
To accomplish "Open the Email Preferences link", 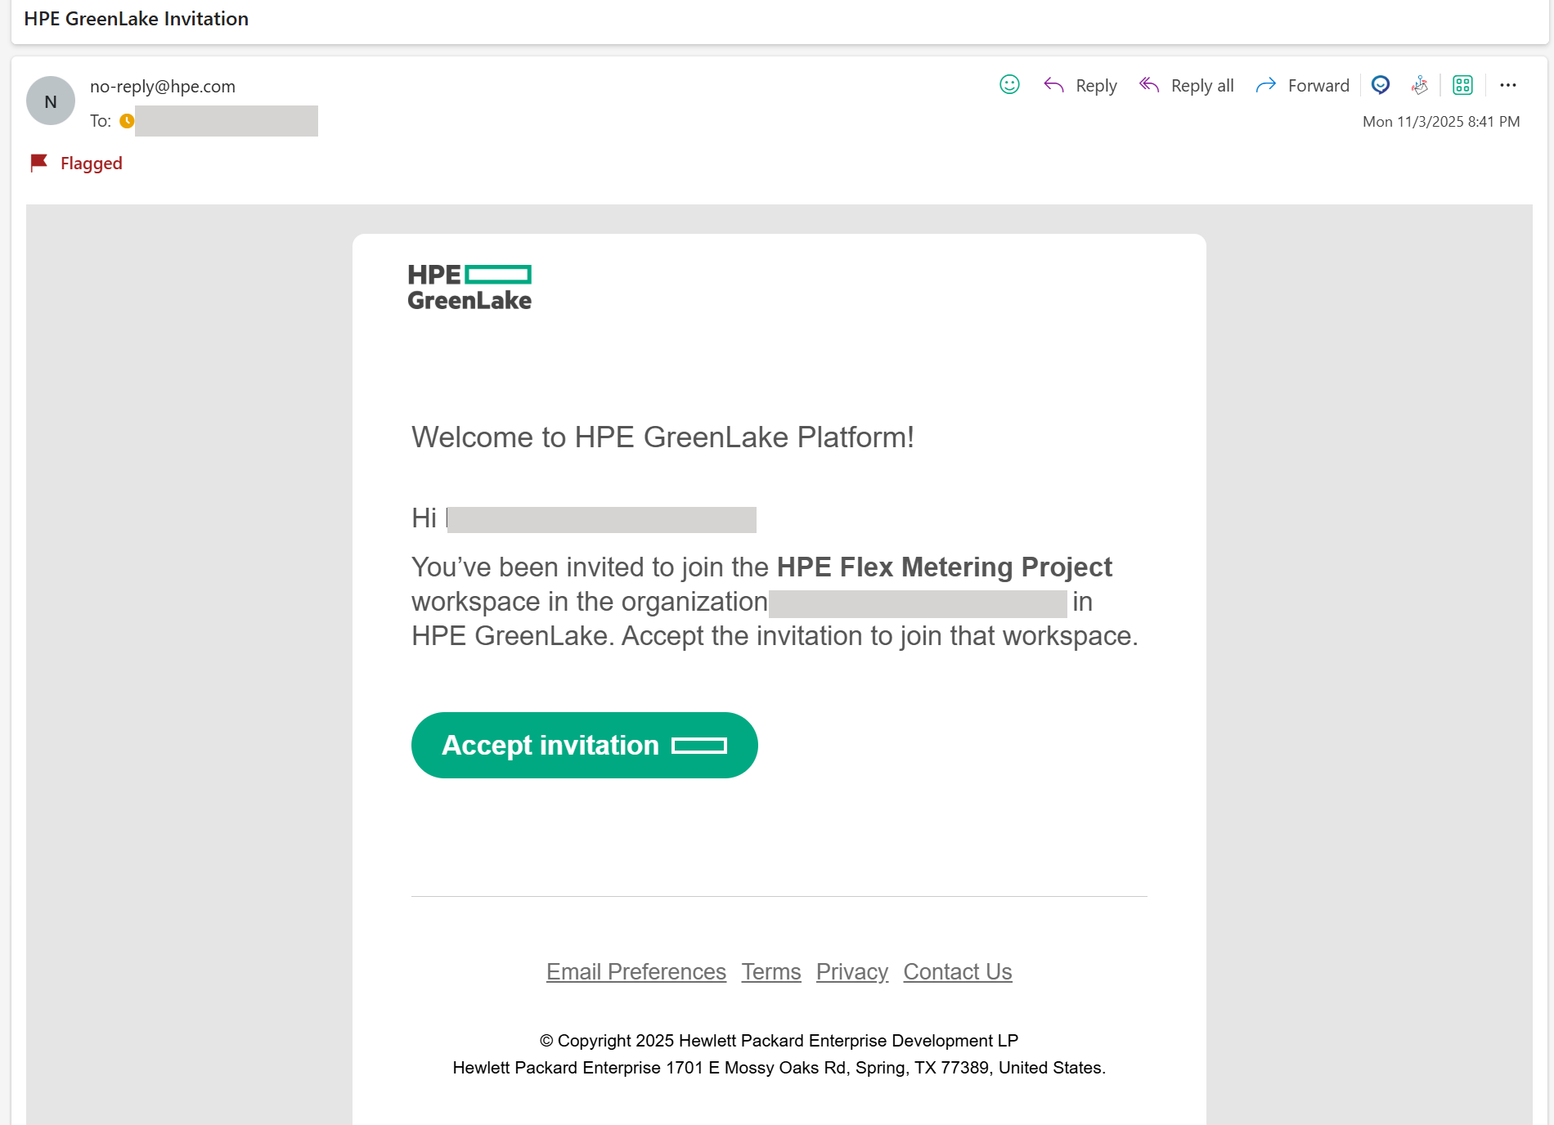I will coord(636,971).
